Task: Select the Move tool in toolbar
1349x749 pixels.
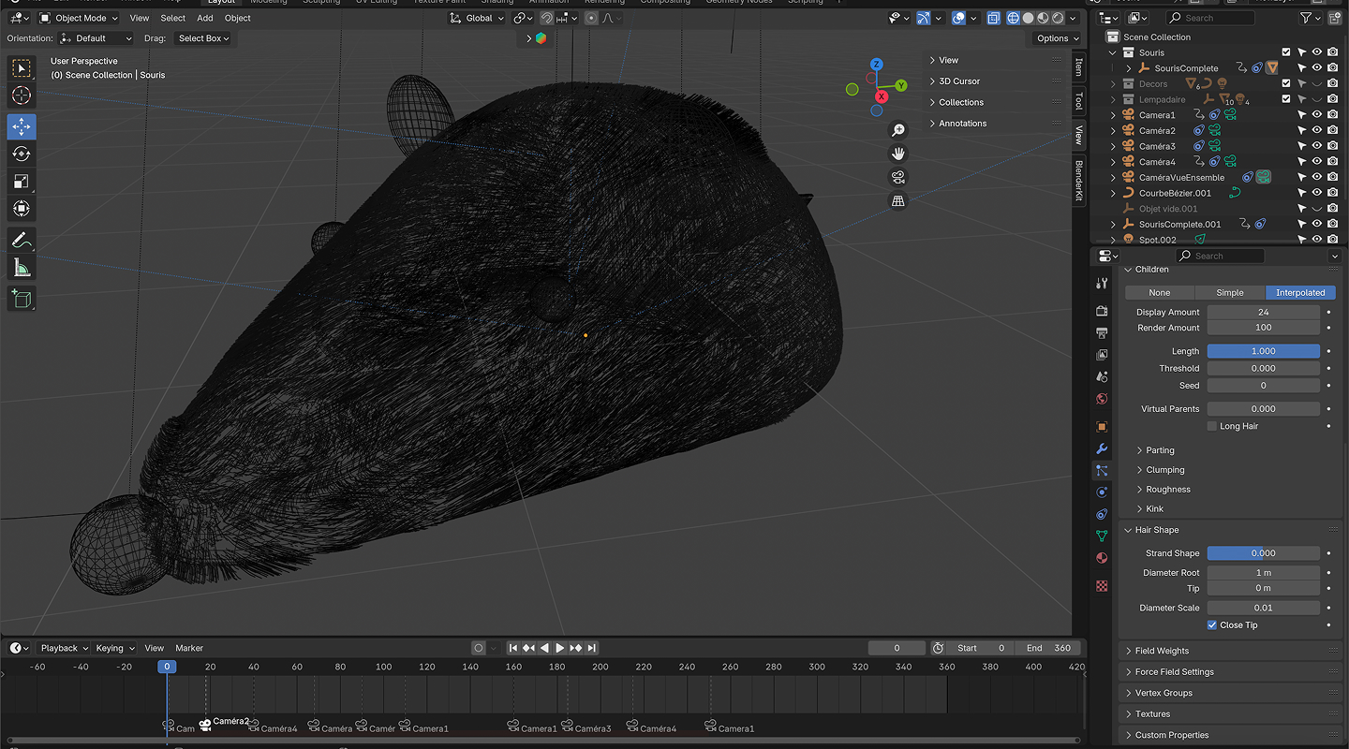Action: pyautogui.click(x=22, y=126)
